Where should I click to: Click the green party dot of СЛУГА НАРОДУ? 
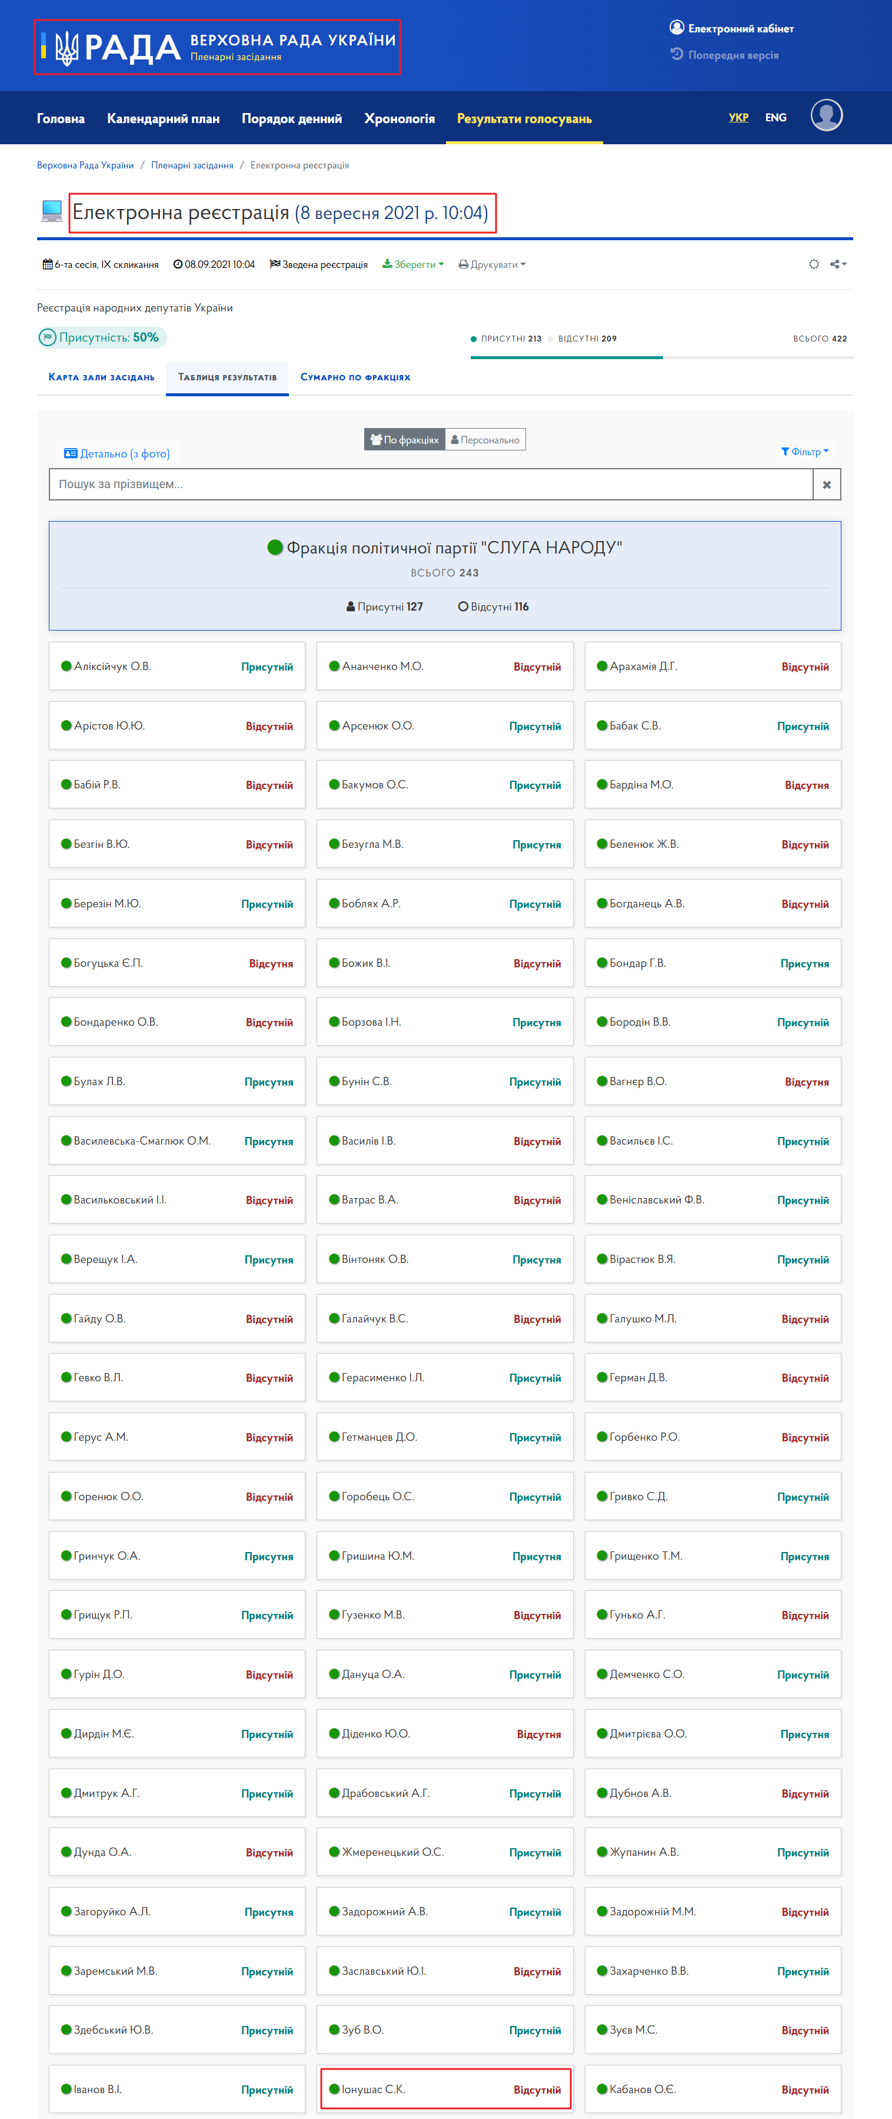pyautogui.click(x=275, y=547)
